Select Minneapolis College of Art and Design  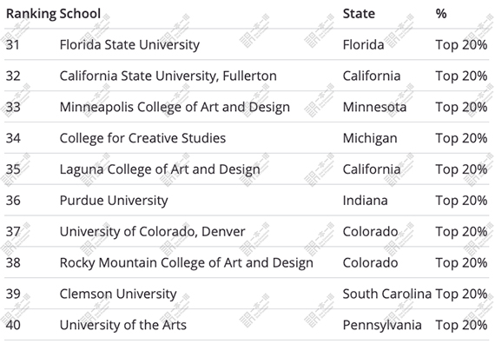tap(175, 107)
